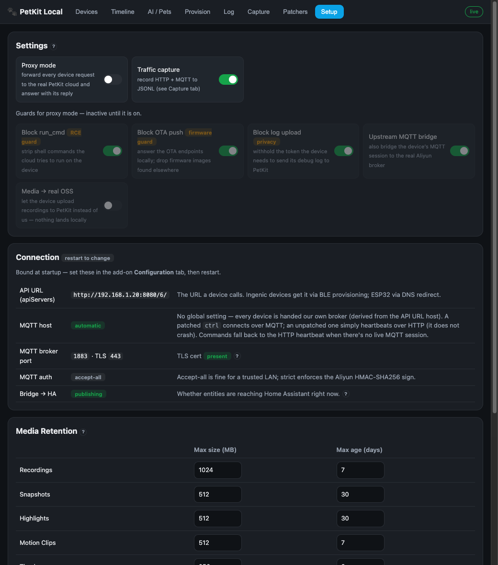Click the PetKit Local title text
Image resolution: width=498 pixels, height=565 pixels.
pyautogui.click(x=41, y=11)
